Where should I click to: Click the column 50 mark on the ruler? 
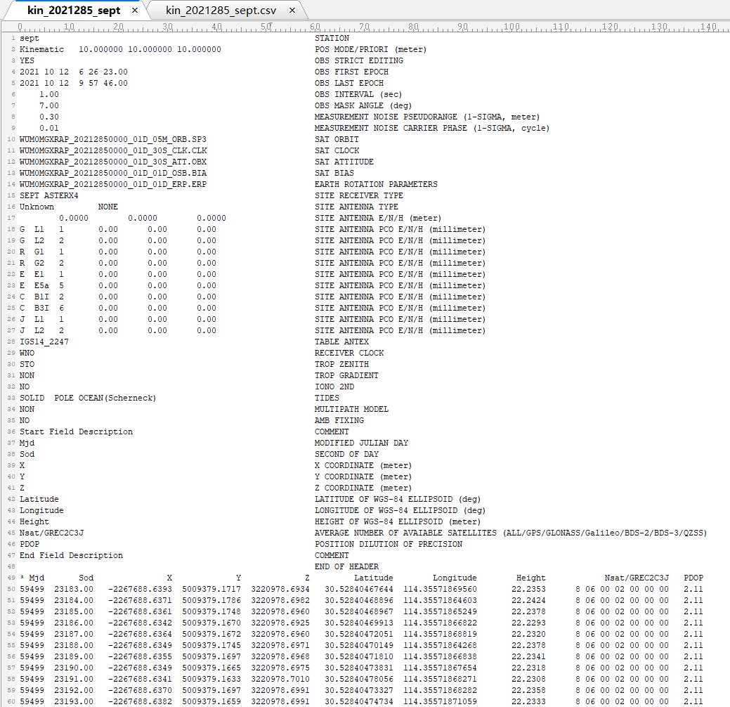(266, 27)
